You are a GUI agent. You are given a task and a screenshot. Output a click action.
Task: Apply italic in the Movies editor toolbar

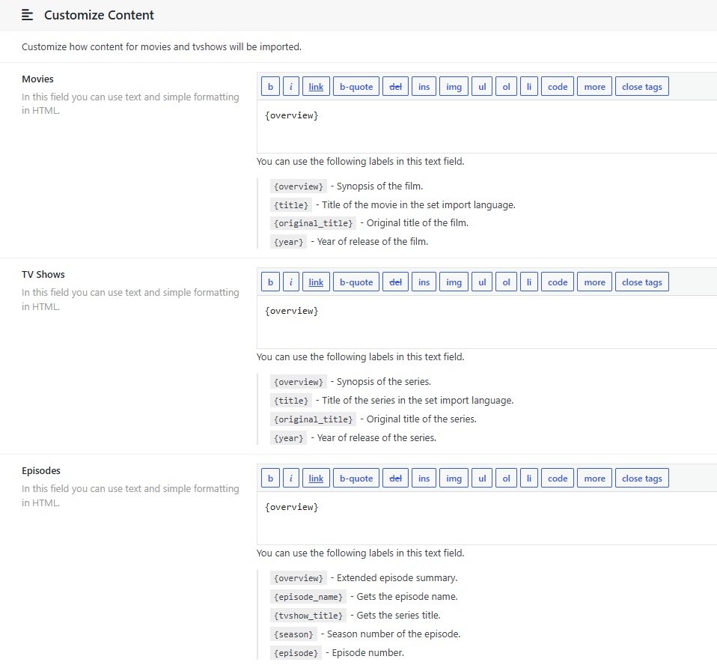click(291, 86)
